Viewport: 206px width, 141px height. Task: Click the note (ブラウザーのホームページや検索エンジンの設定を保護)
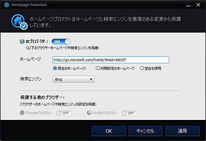58,104
